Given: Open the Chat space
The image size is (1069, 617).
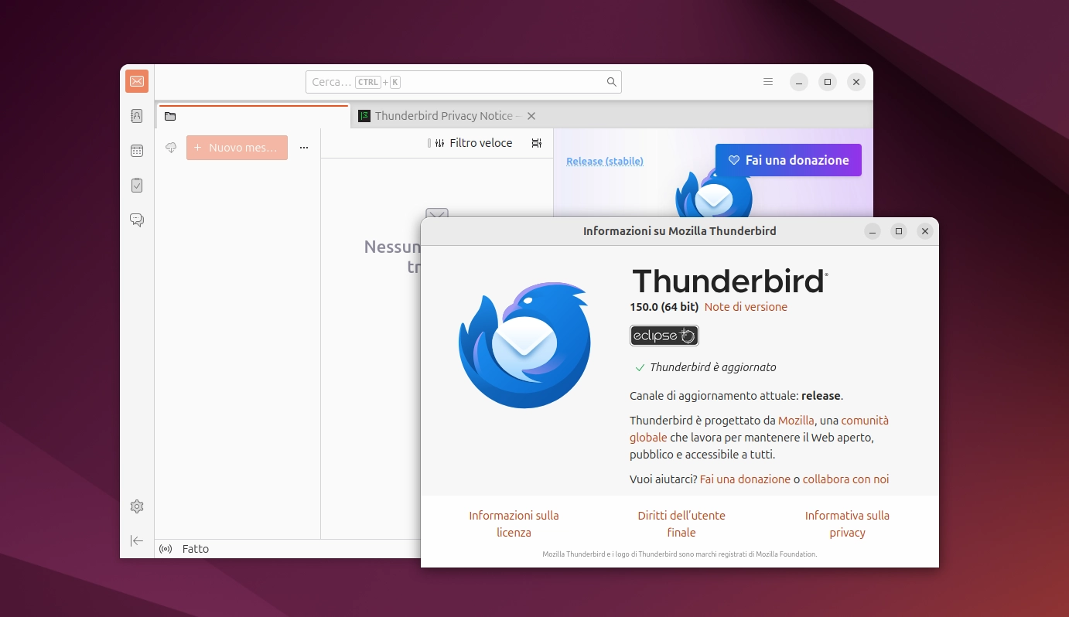Looking at the screenshot, I should coord(137,220).
